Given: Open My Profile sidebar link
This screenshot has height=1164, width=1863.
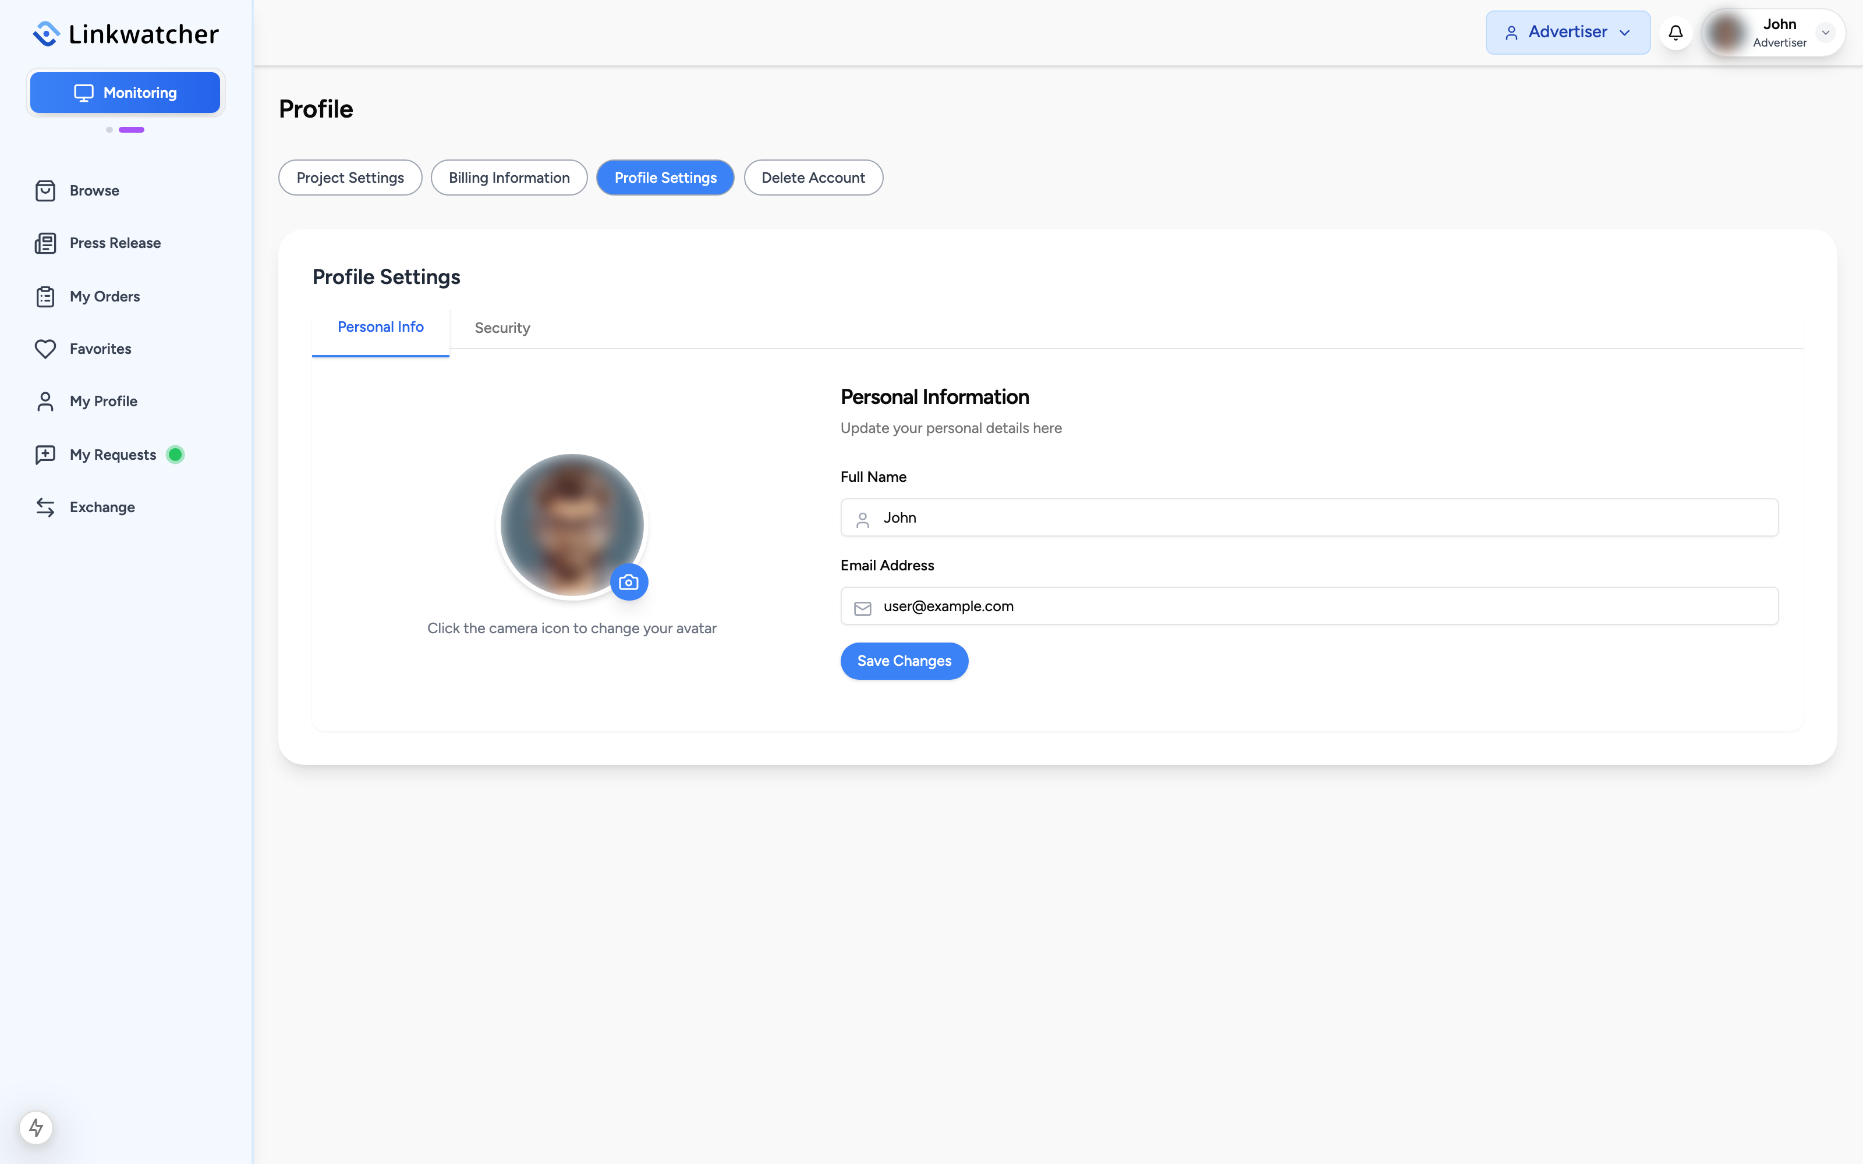Looking at the screenshot, I should point(103,401).
